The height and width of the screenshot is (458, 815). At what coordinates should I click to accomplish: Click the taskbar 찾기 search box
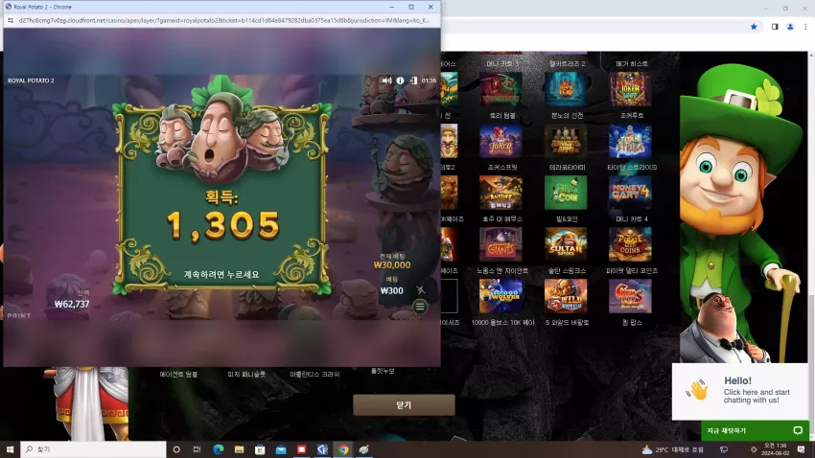(94, 449)
